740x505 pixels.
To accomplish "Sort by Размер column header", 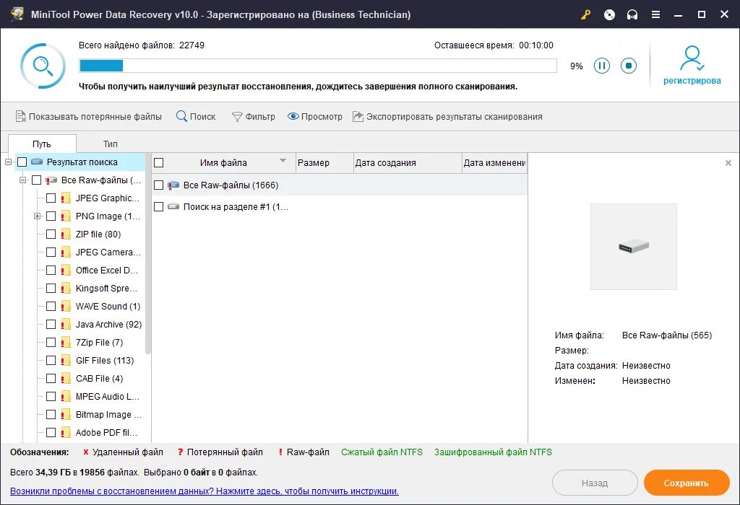I will click(324, 163).
